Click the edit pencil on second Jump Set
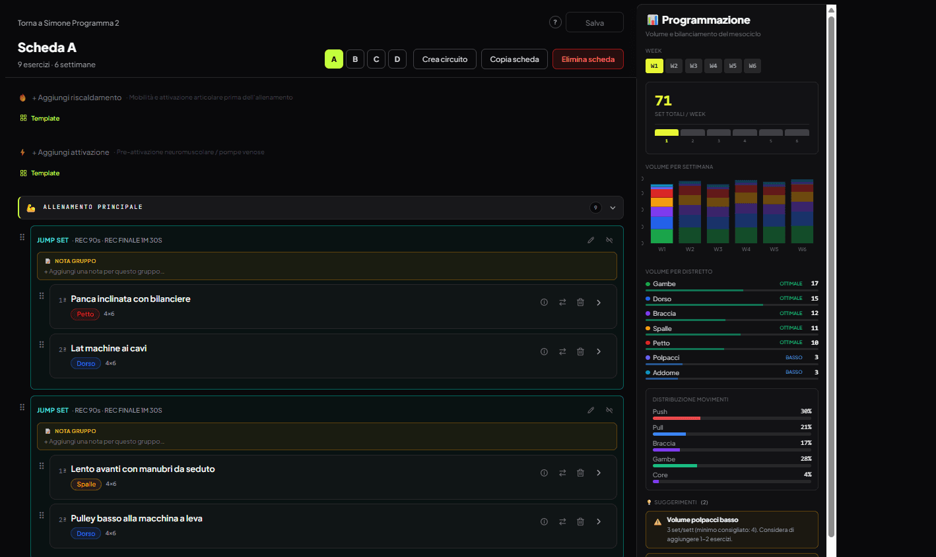 click(591, 410)
